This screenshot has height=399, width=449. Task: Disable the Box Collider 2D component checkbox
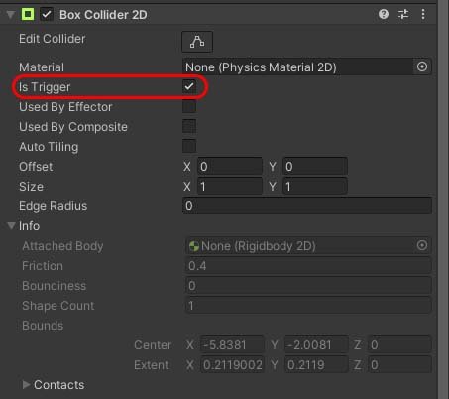[47, 14]
